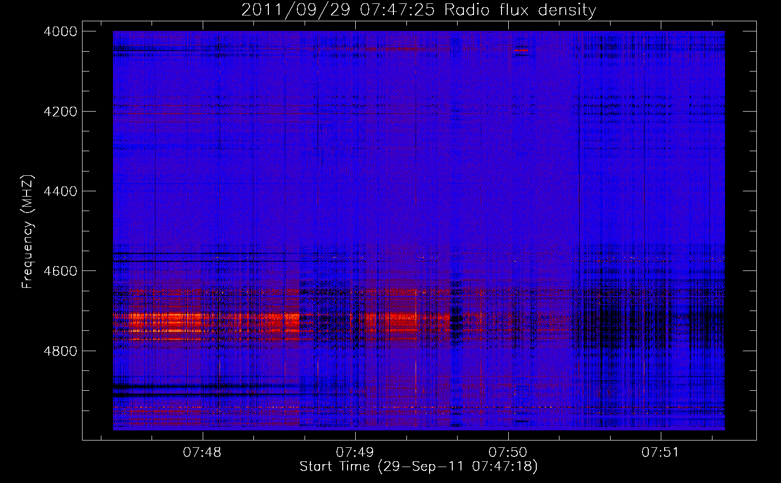The height and width of the screenshot is (483, 781).
Task: Click the '4800' frequency axis label
Action: [x=60, y=351]
